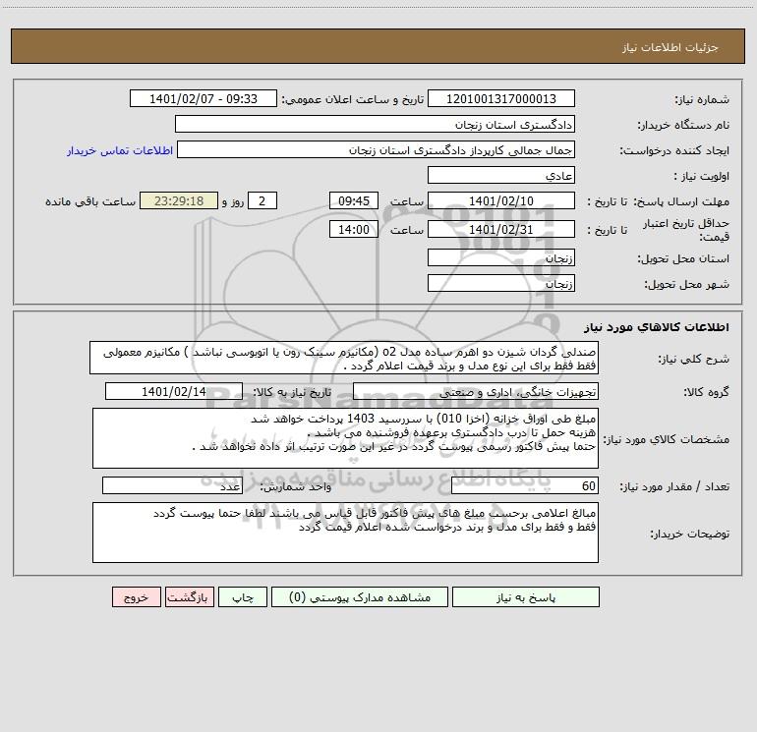Click the شهر محل تحویل label
This screenshot has height=732, width=757.
coord(687,284)
